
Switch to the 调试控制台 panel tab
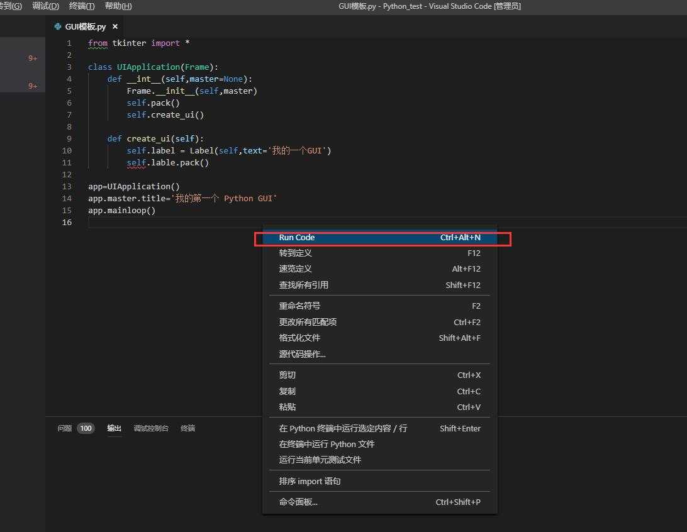(151, 428)
